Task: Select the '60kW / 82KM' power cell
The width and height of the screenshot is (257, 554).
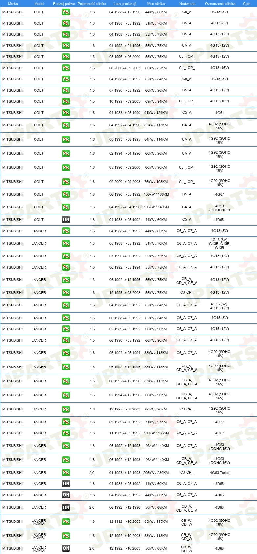Action: [156, 68]
